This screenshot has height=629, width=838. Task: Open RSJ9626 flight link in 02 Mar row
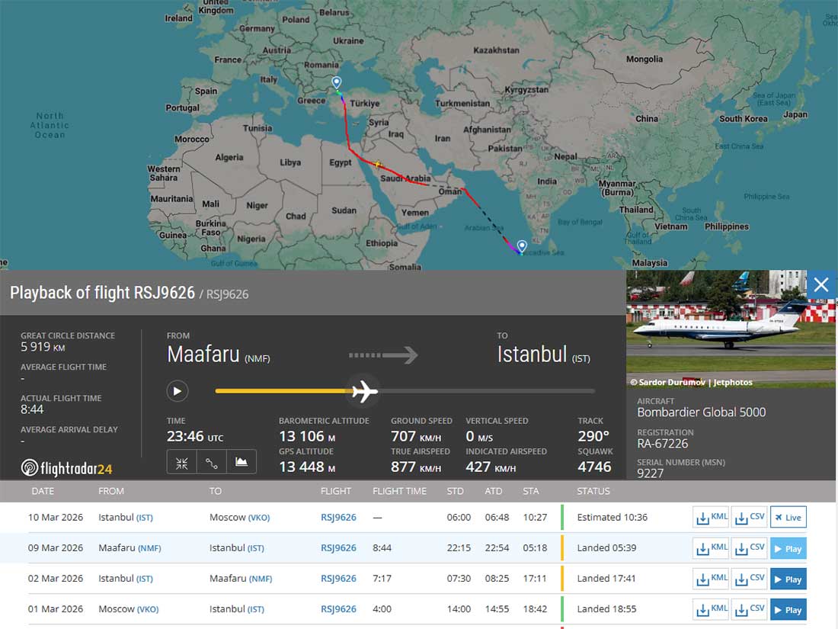click(338, 579)
